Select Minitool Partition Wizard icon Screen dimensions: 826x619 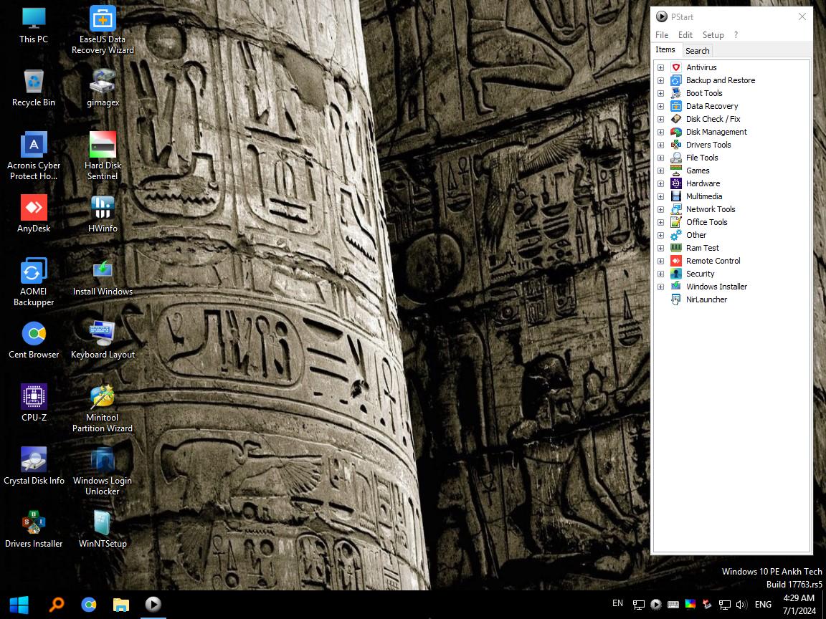(103, 408)
